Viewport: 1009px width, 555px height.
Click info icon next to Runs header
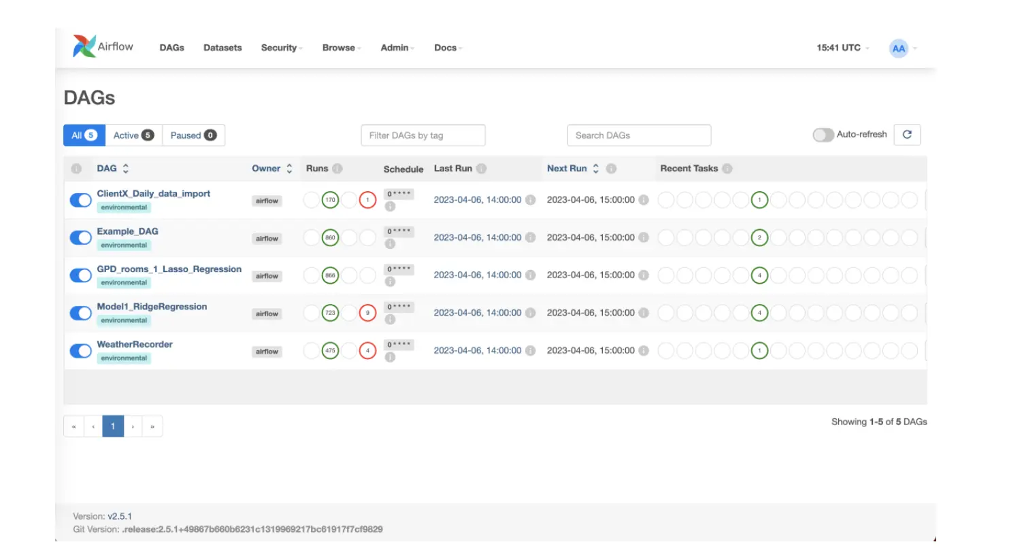(x=337, y=169)
